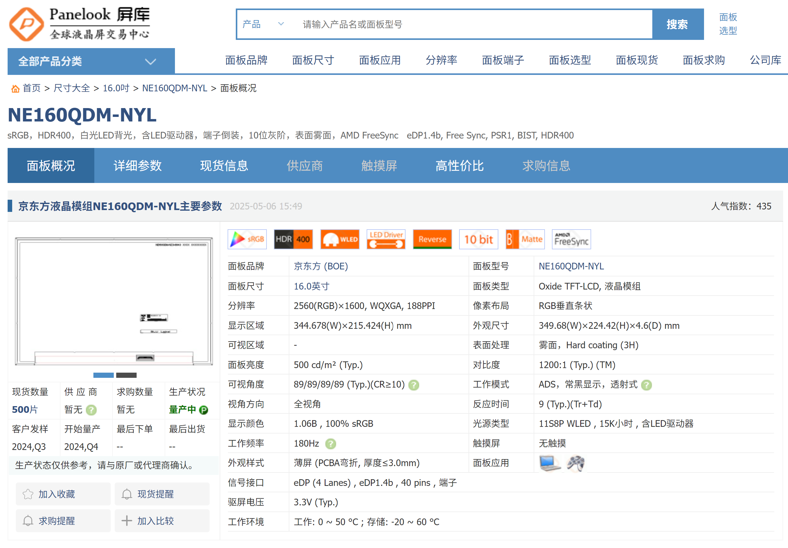Image resolution: width=788 pixels, height=548 pixels.
Task: Open the 16.0英寸 size link
Action: (x=312, y=286)
